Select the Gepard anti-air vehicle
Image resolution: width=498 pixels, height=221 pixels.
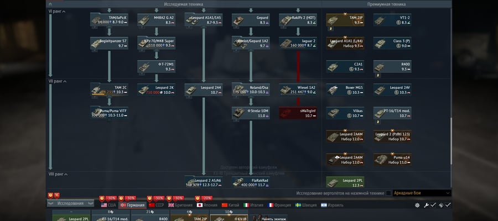point(251,20)
